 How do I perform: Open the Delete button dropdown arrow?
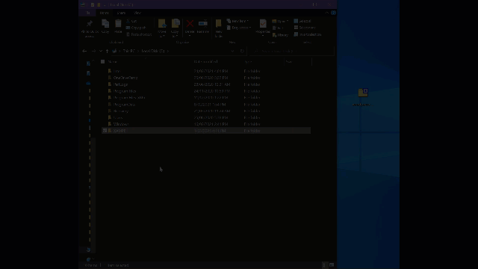point(190,36)
